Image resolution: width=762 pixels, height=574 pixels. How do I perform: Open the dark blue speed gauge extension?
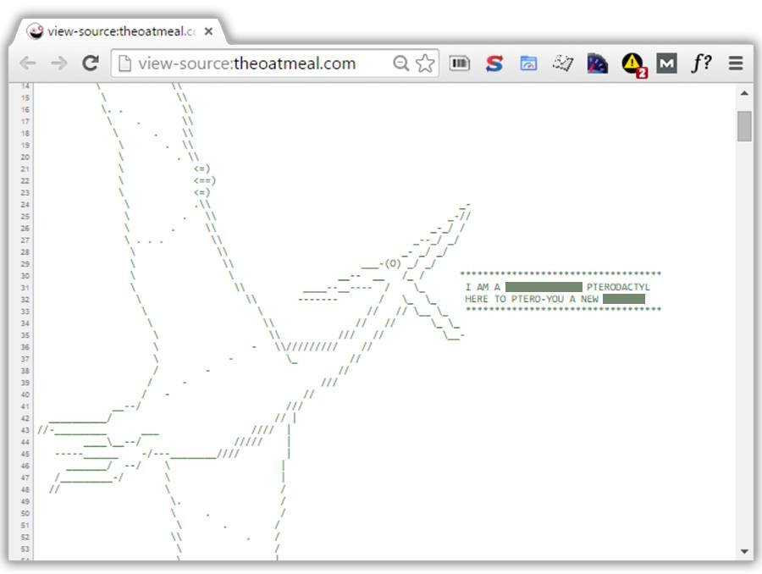tap(597, 63)
